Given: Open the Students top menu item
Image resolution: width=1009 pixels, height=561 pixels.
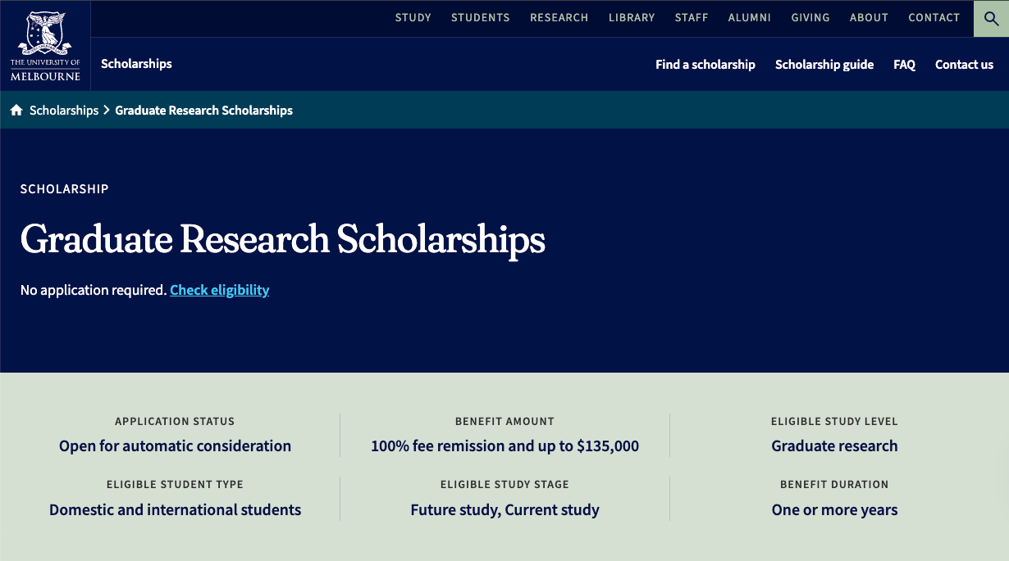Looking at the screenshot, I should pyautogui.click(x=481, y=17).
